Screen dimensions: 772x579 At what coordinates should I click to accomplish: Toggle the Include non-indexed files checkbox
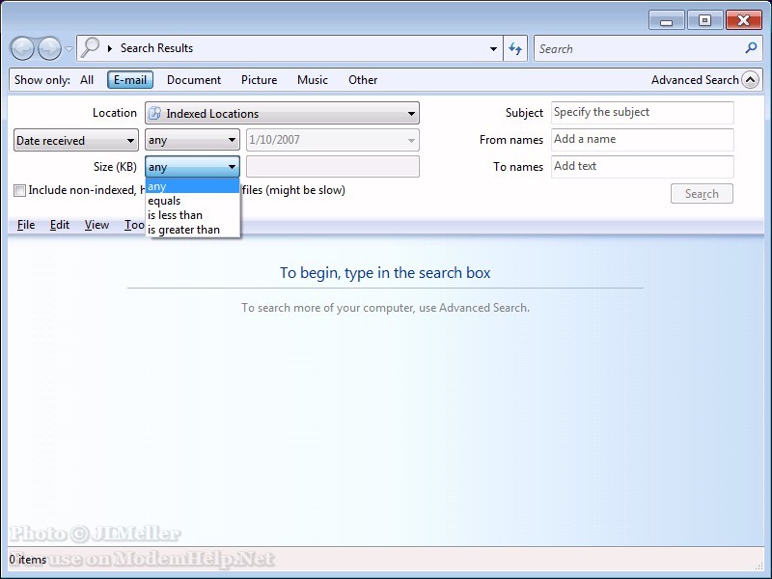coord(20,191)
